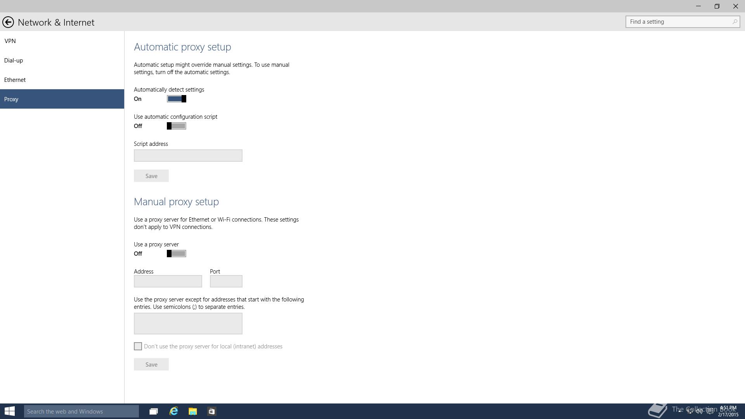The width and height of the screenshot is (745, 419).
Task: Open File Explorer from taskbar
Action: [193, 411]
